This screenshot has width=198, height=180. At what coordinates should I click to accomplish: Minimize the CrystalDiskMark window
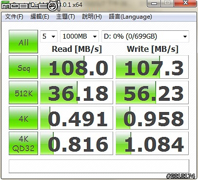pyautogui.click(x=154, y=3)
